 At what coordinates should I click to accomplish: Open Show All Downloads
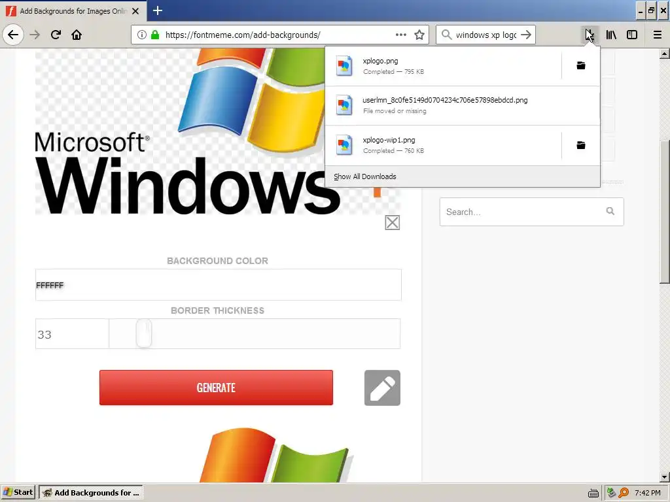pos(365,176)
